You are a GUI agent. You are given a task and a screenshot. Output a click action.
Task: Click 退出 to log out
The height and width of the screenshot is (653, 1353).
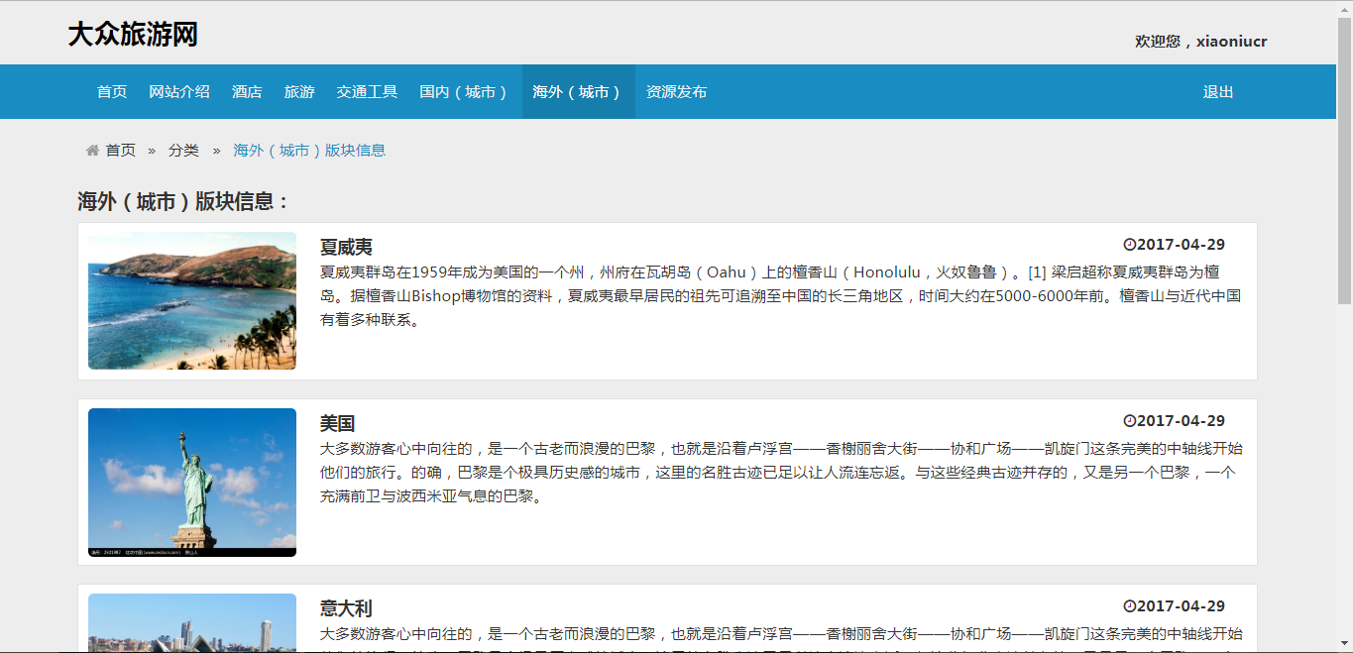(x=1218, y=92)
